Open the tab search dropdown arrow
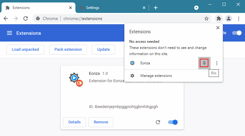The width and height of the screenshot is (245, 136). click(x=196, y=8)
